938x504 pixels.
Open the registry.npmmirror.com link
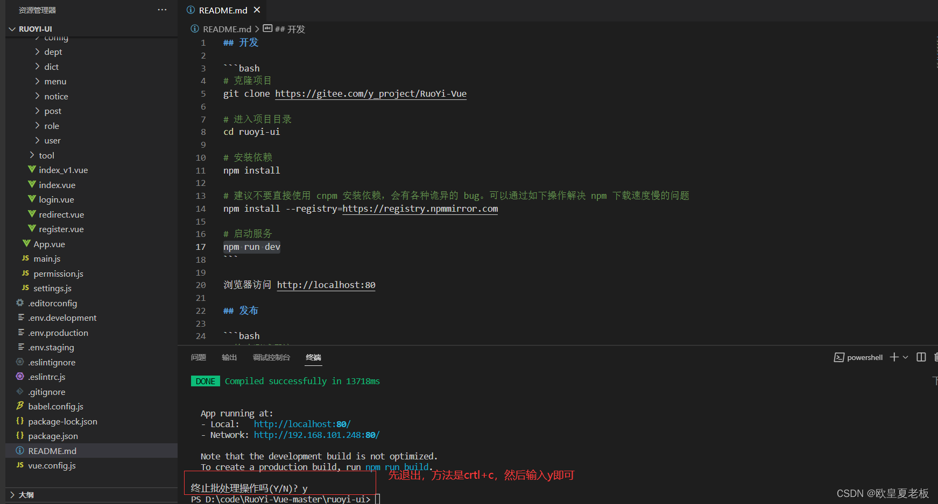[x=420, y=208]
